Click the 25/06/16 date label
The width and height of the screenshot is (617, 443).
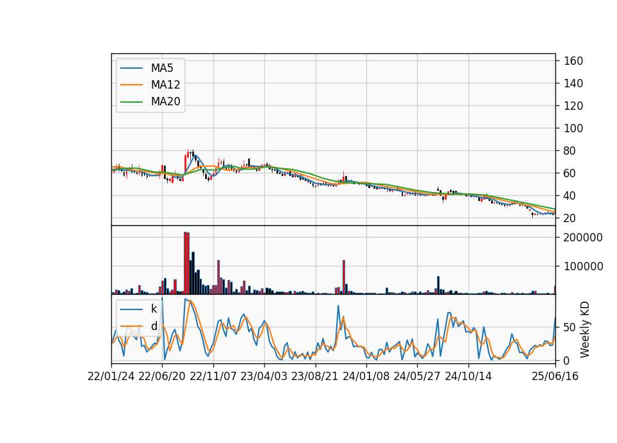(x=555, y=376)
